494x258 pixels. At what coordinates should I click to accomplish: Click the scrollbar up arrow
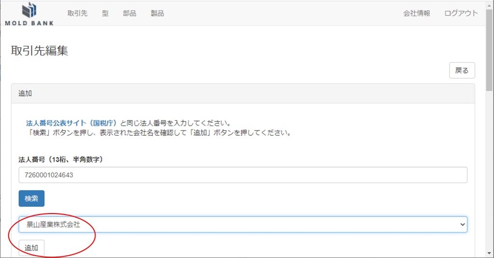[490, 4]
